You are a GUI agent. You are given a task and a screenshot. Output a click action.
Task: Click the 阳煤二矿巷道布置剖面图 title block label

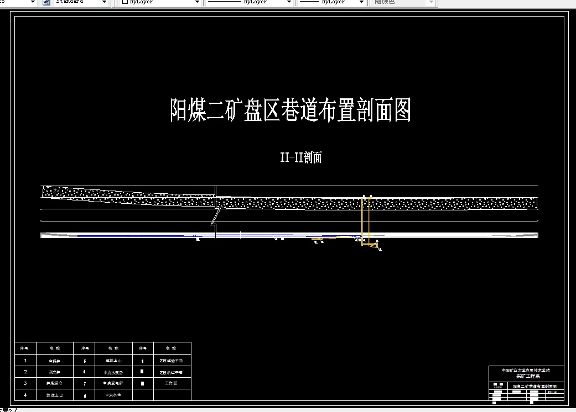535,386
